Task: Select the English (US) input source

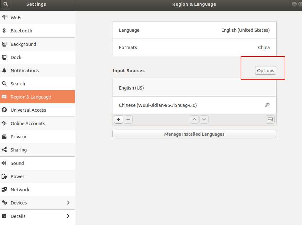Action: pyautogui.click(x=194, y=88)
